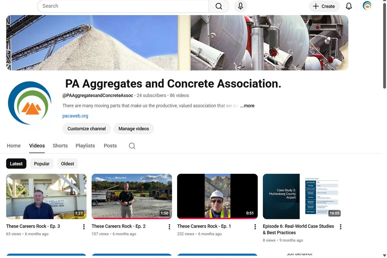Select the Latest sort filter
This screenshot has height=258, width=387.
pos(16,164)
